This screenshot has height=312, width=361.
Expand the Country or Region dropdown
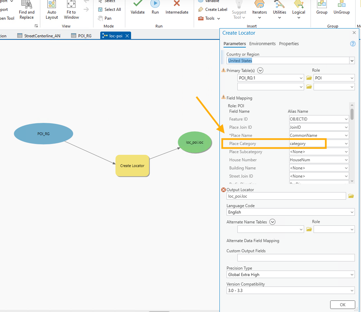[x=352, y=61]
